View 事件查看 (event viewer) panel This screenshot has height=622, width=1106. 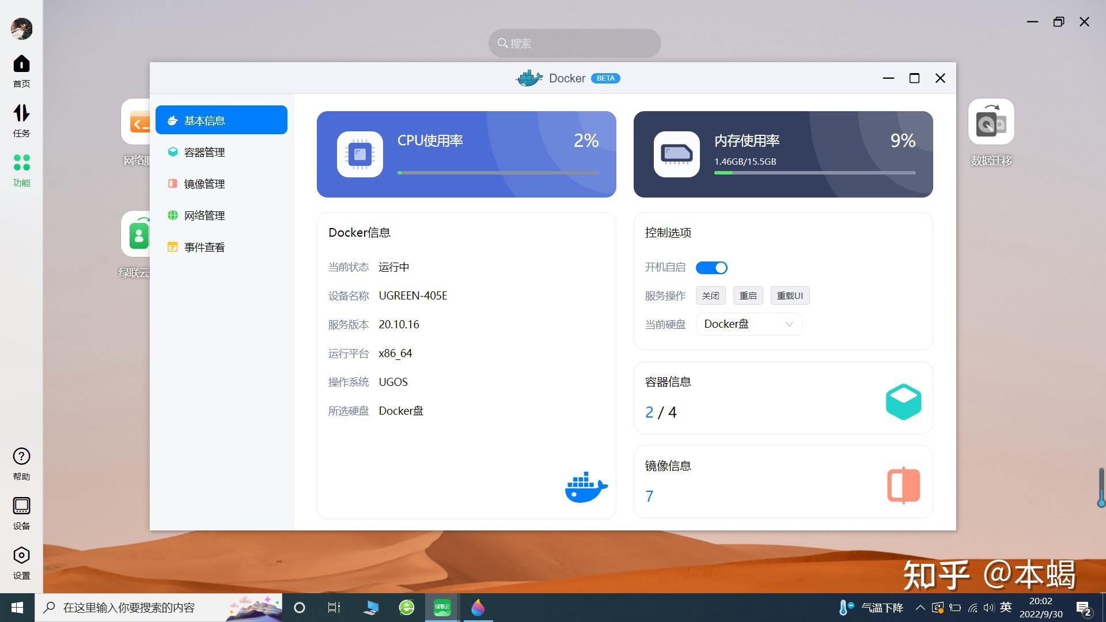pyautogui.click(x=204, y=246)
